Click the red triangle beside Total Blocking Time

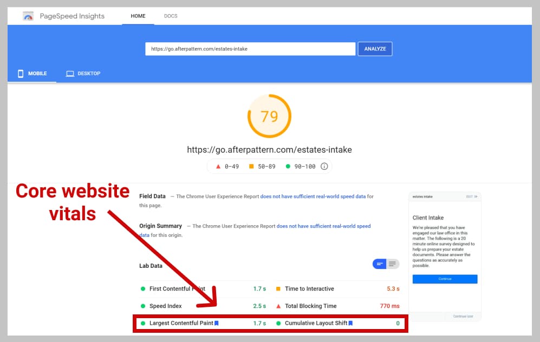(278, 306)
